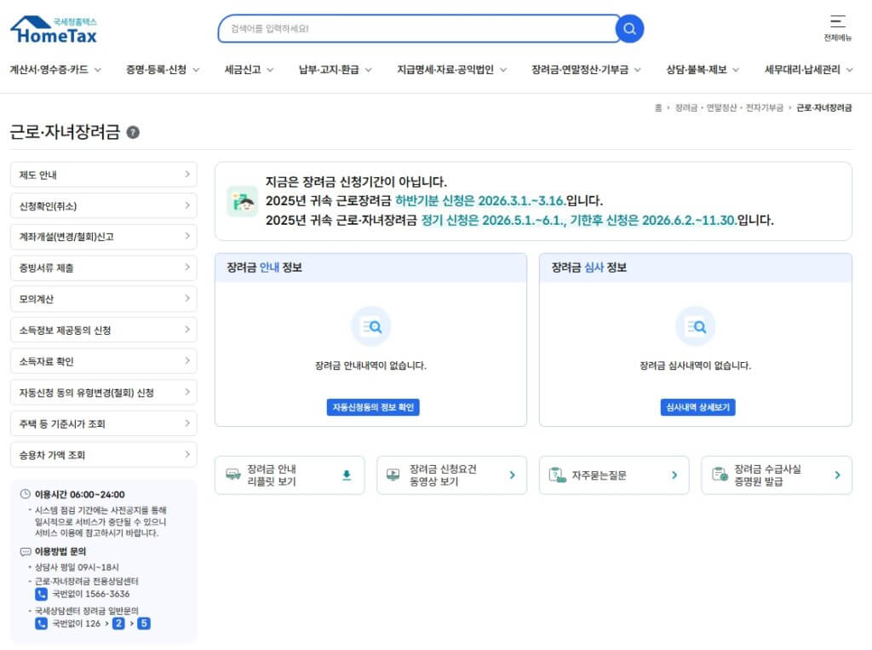Open 제도 안내 in the sidebar

103,175
